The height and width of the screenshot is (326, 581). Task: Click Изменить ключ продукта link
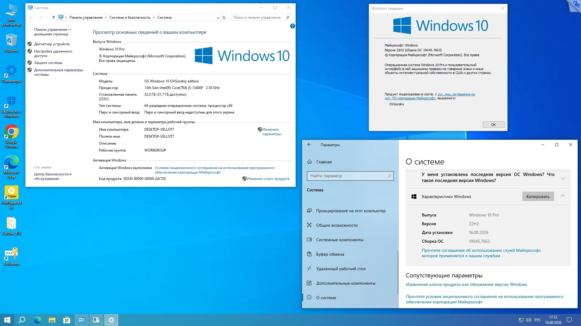point(268,179)
